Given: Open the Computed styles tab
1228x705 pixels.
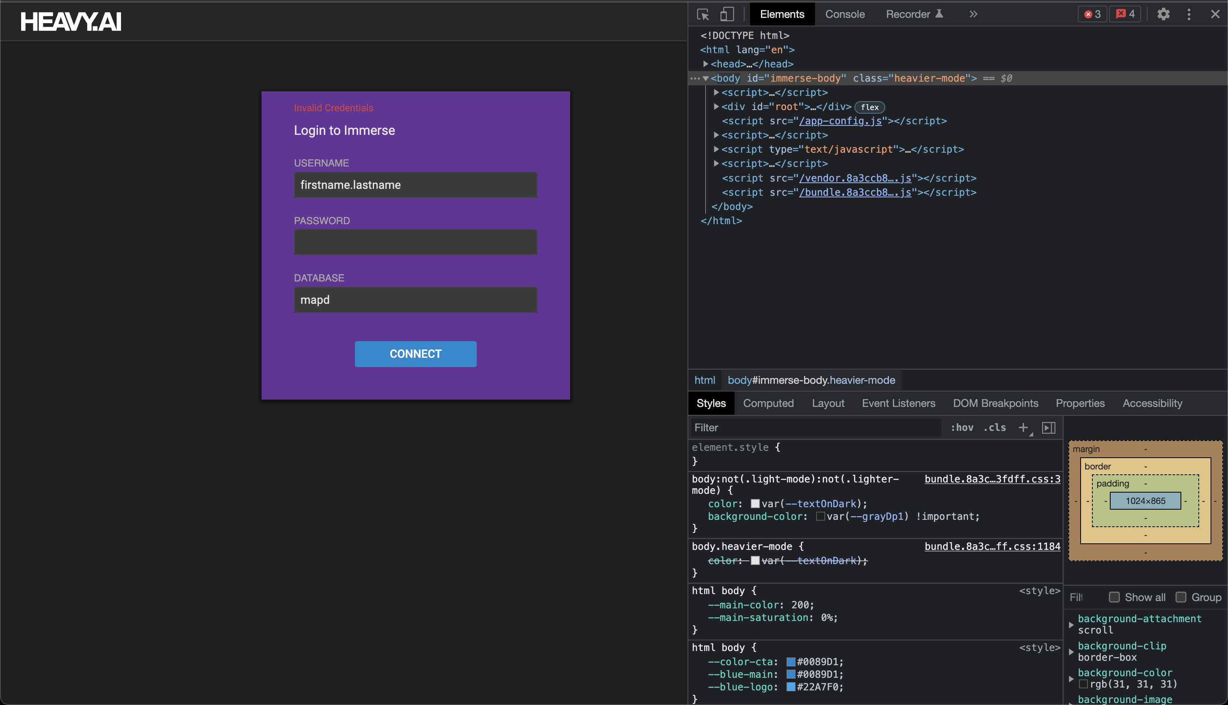Looking at the screenshot, I should pos(768,403).
